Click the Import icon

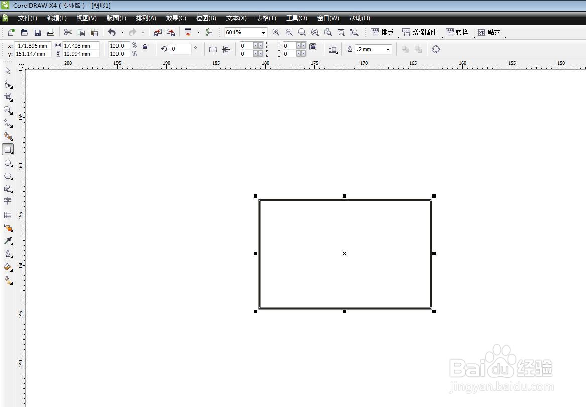click(158, 33)
